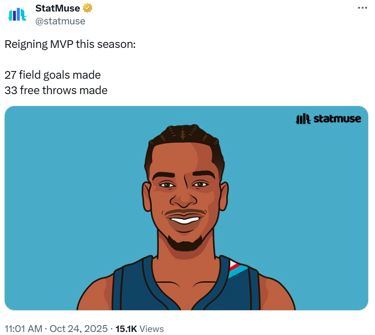The height and width of the screenshot is (335, 375).
Task: Click the "33 free throws made" line
Action: pyautogui.click(x=56, y=90)
